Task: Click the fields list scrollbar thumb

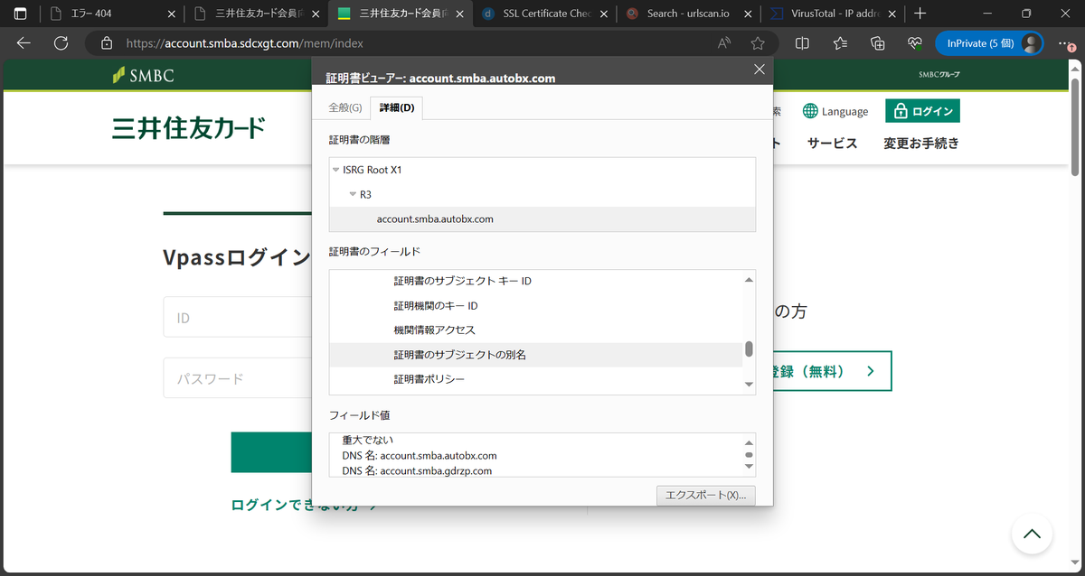Action: (x=749, y=349)
